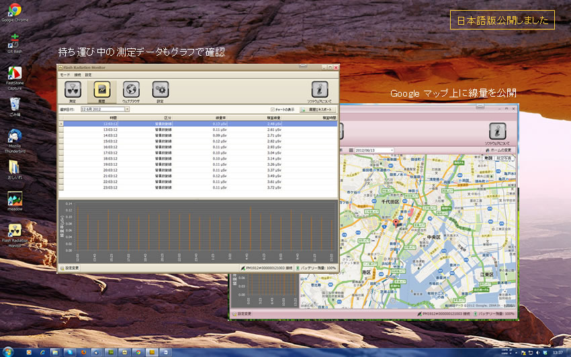
Task: Open Chrome from the taskbar
Action: tap(138, 352)
